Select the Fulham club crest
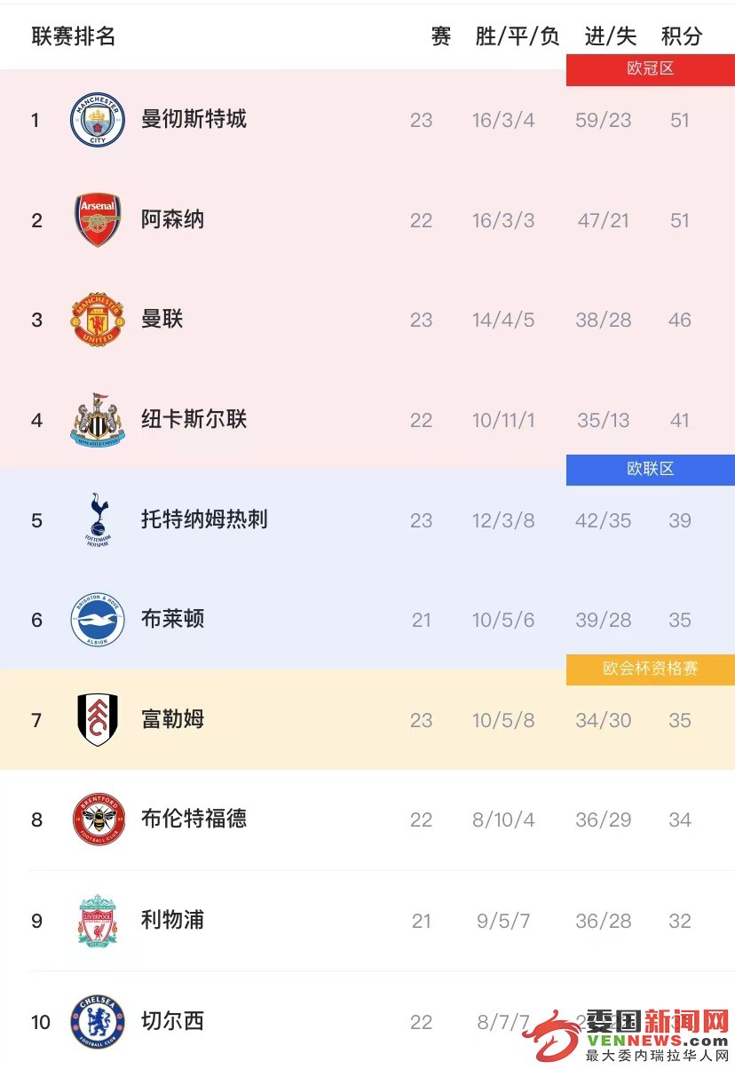The image size is (735, 1069). (x=98, y=720)
